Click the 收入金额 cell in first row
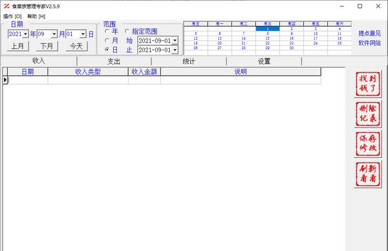 144,80
